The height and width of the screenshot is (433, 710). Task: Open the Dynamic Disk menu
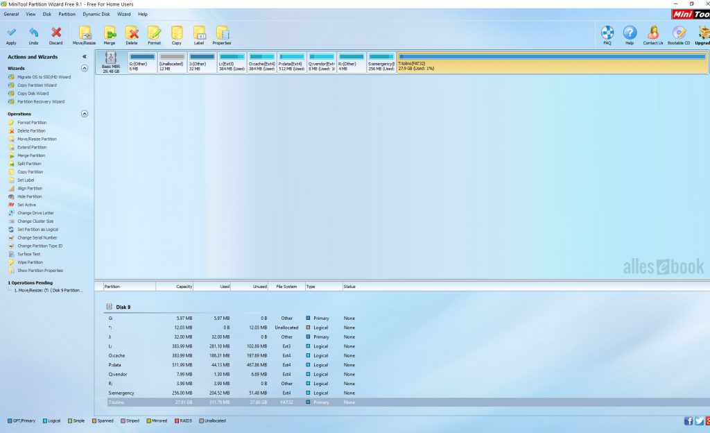96,14
